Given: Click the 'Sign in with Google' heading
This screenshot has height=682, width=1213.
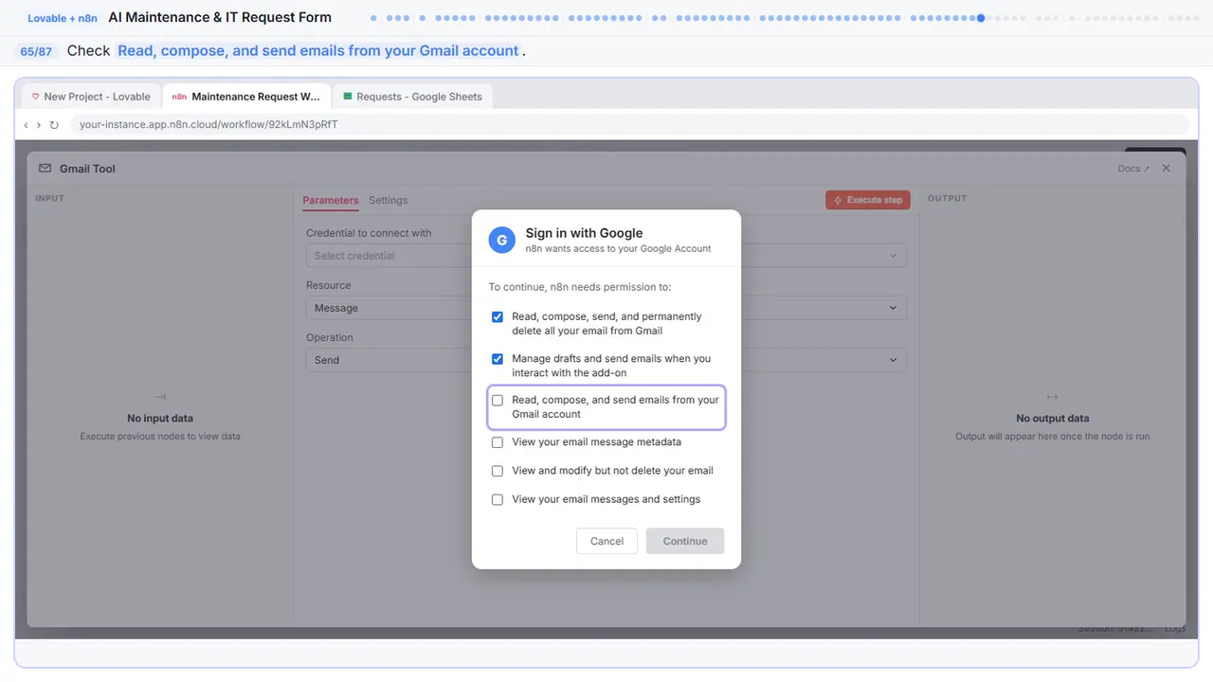Looking at the screenshot, I should click(x=584, y=233).
